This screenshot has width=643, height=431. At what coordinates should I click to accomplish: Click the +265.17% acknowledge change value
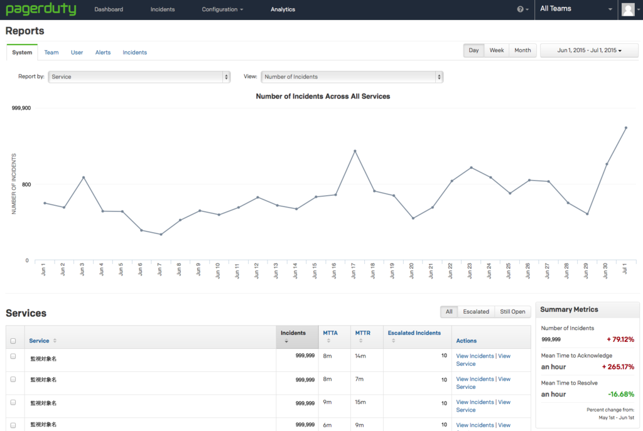[618, 366]
